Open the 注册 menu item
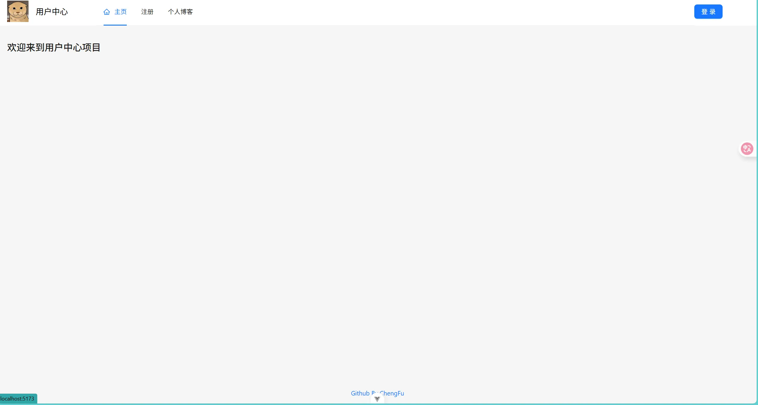The height and width of the screenshot is (405, 758). (147, 12)
